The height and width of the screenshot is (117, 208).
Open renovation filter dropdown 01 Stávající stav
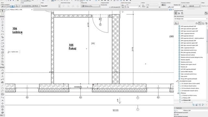point(191,19)
